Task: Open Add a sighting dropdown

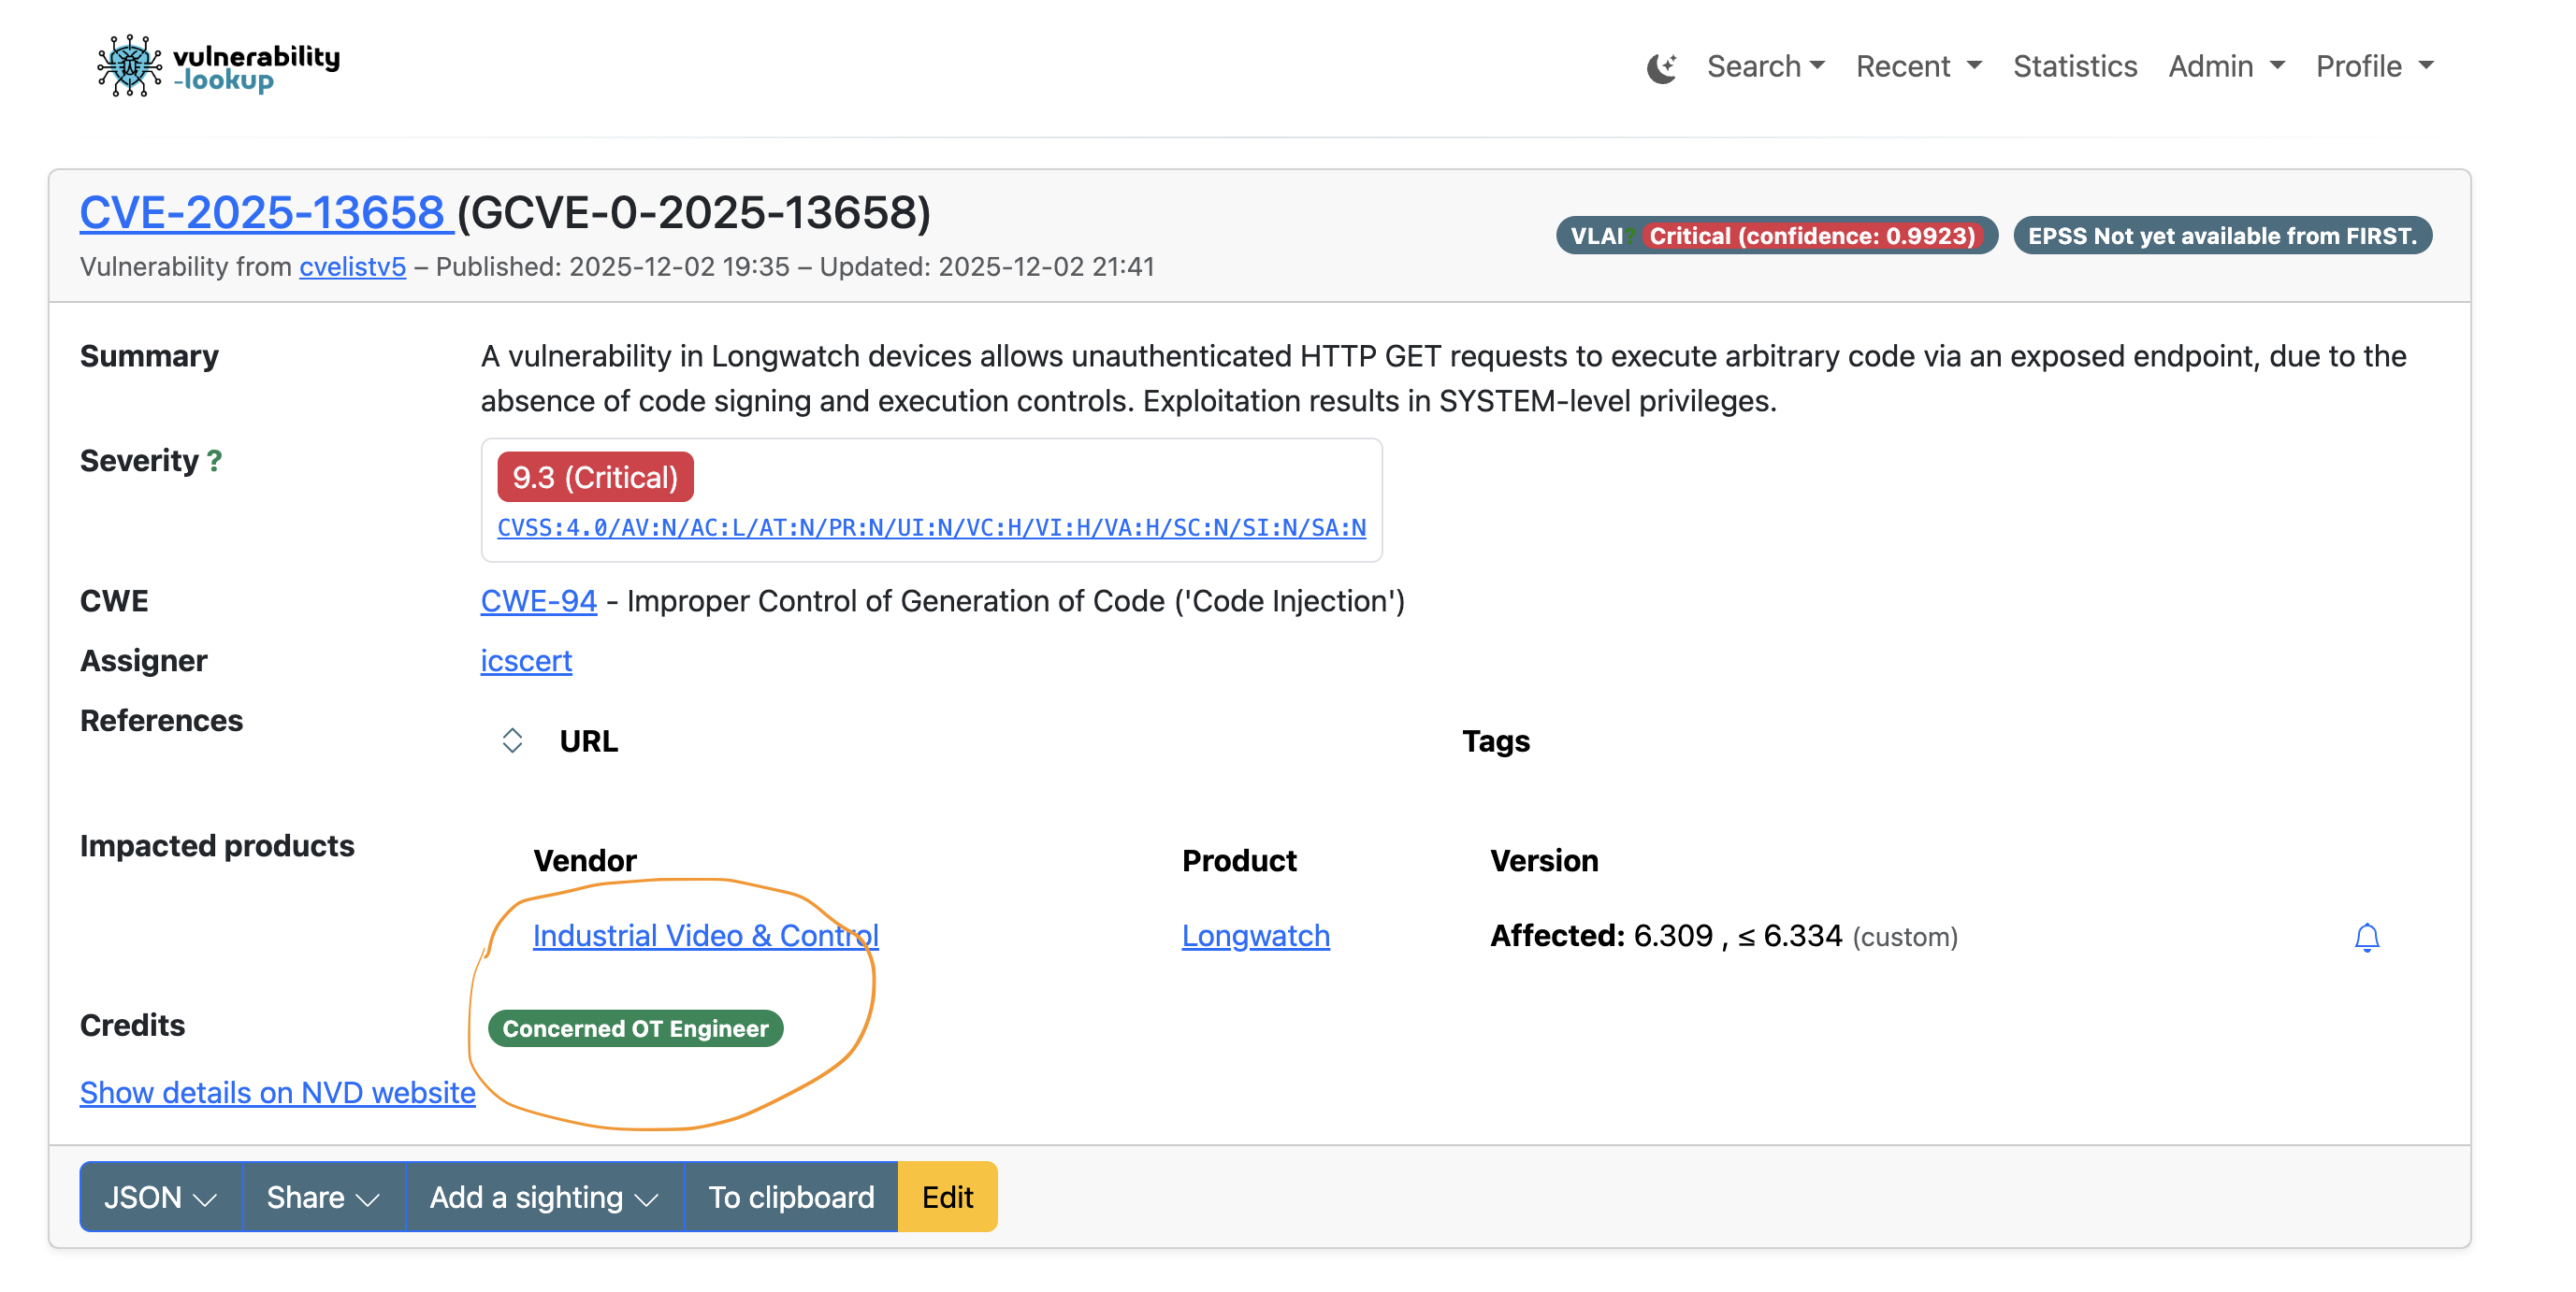Action: pyautogui.click(x=544, y=1196)
